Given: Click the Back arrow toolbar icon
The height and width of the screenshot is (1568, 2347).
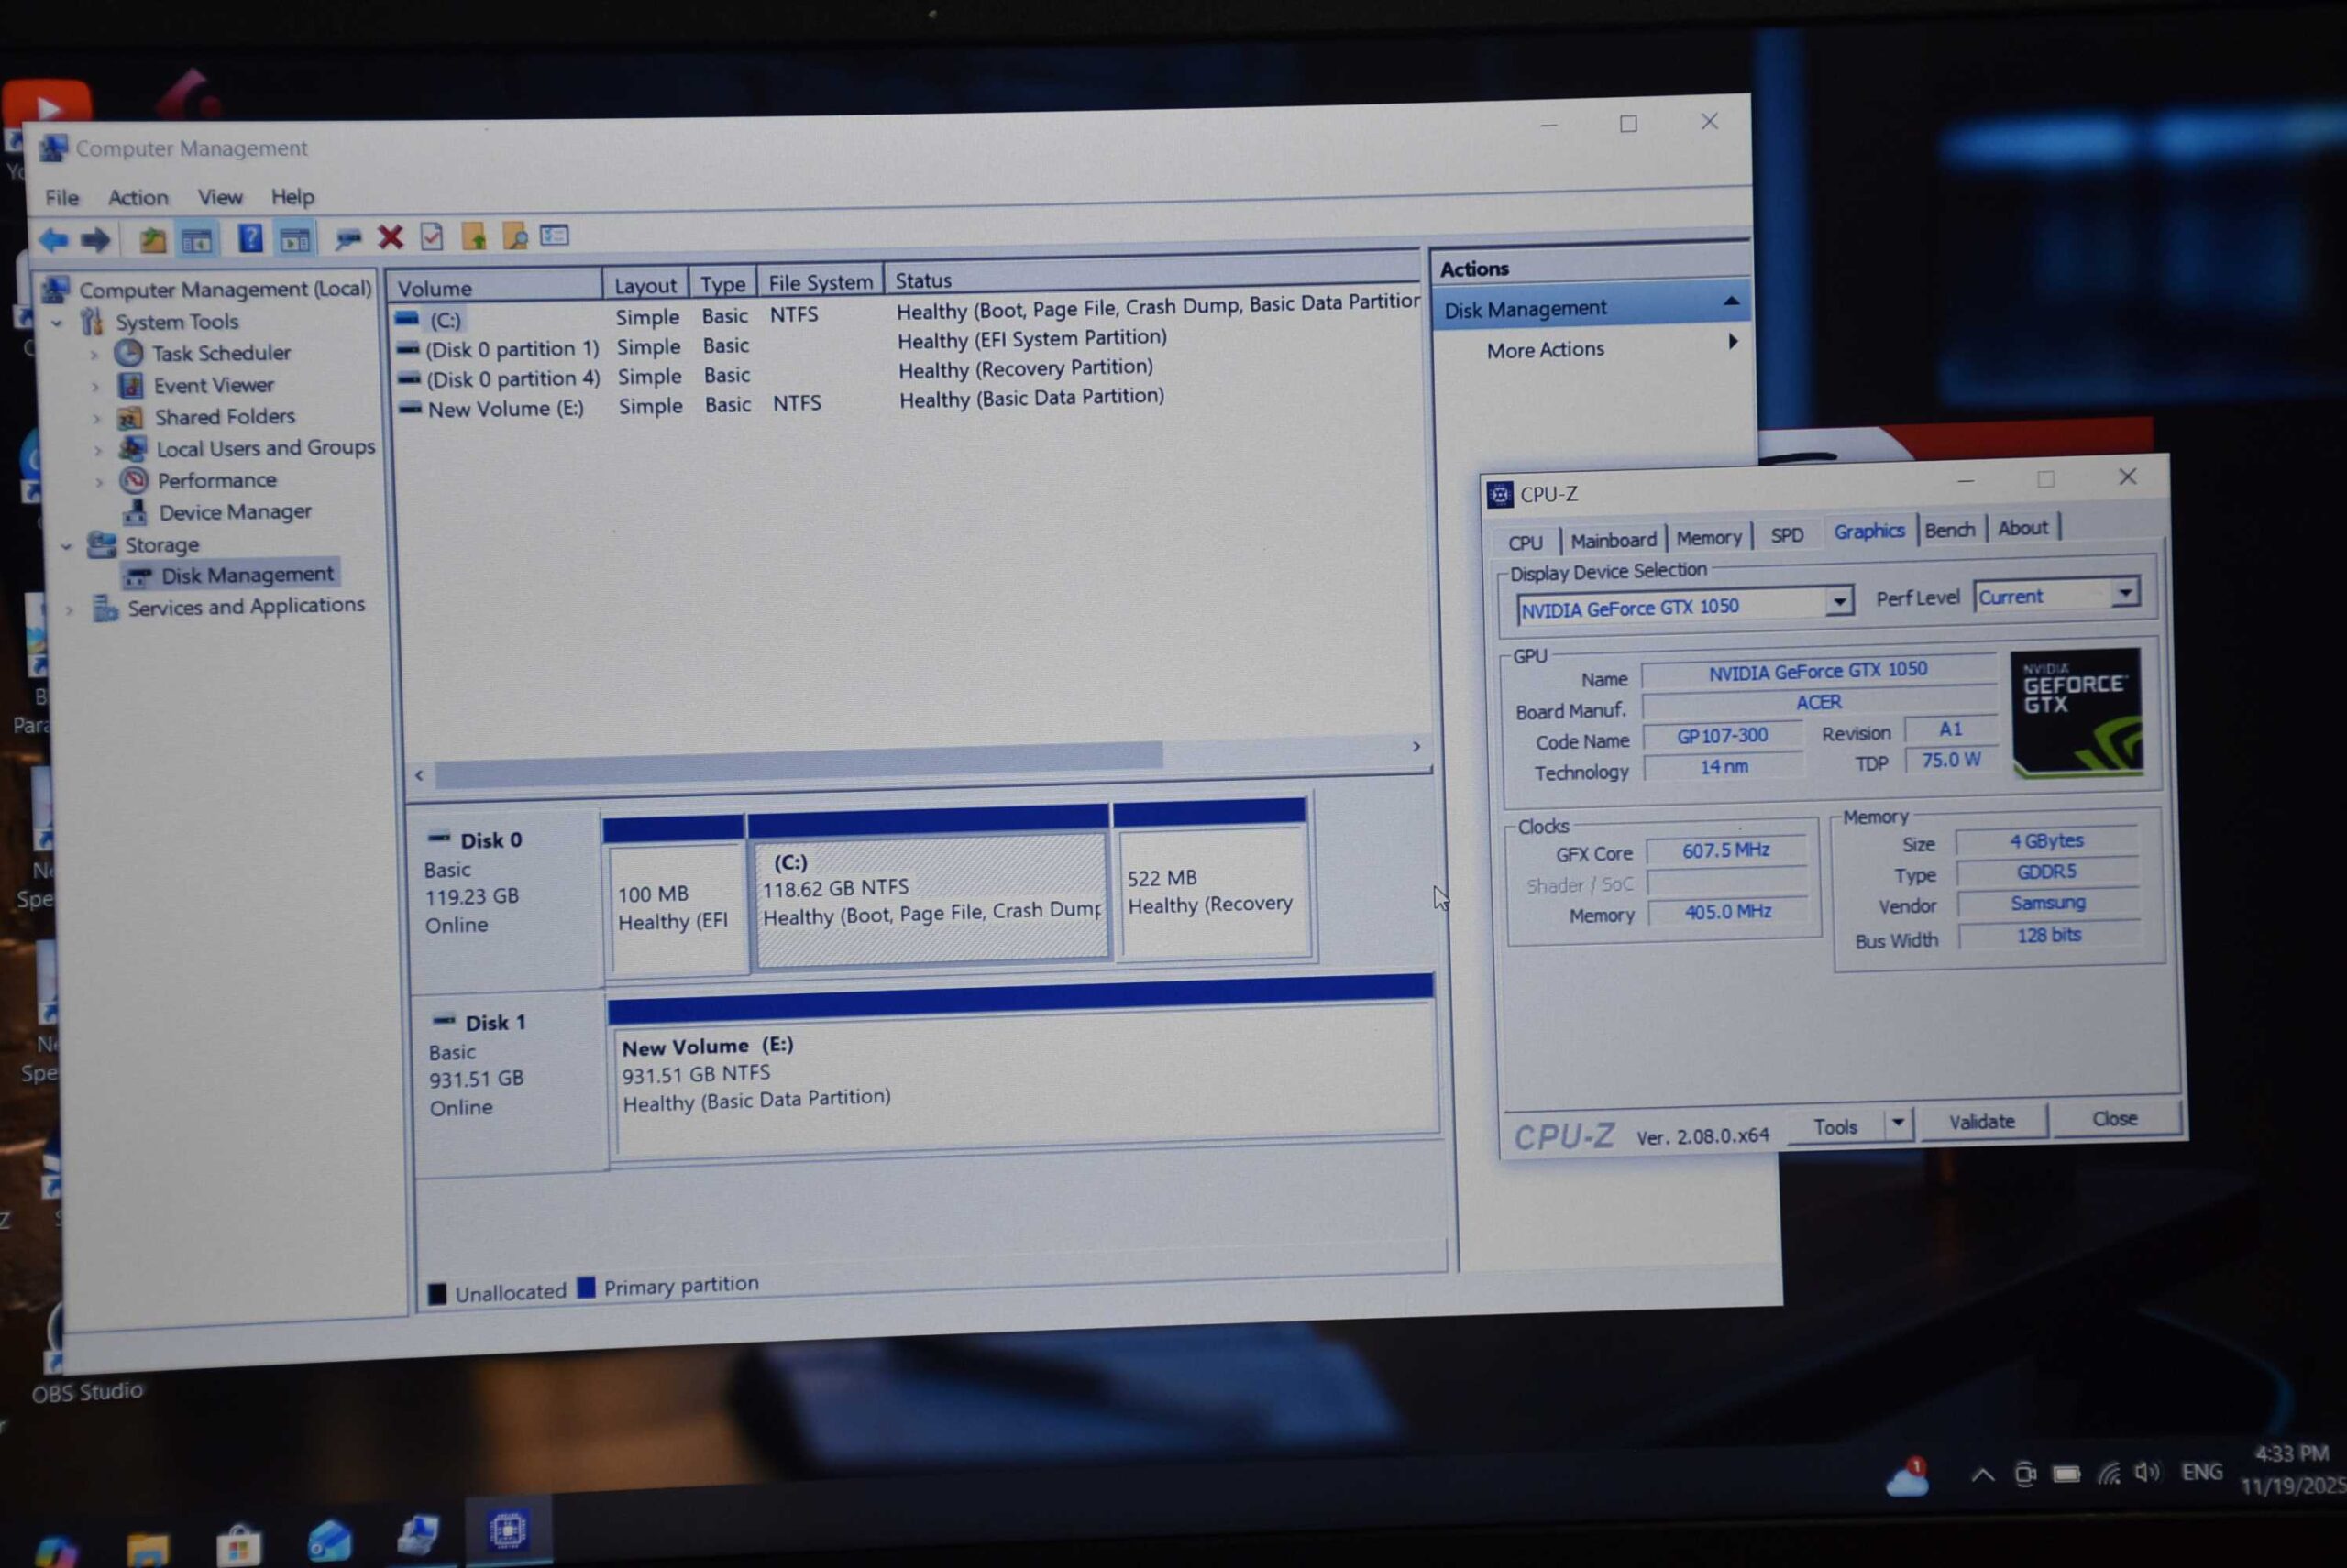Looking at the screenshot, I should (54, 240).
